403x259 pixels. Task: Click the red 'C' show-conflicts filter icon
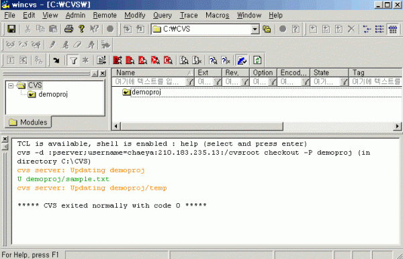tap(168, 61)
